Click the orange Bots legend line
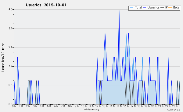Viewport: 183px width, 112px height. (170, 8)
